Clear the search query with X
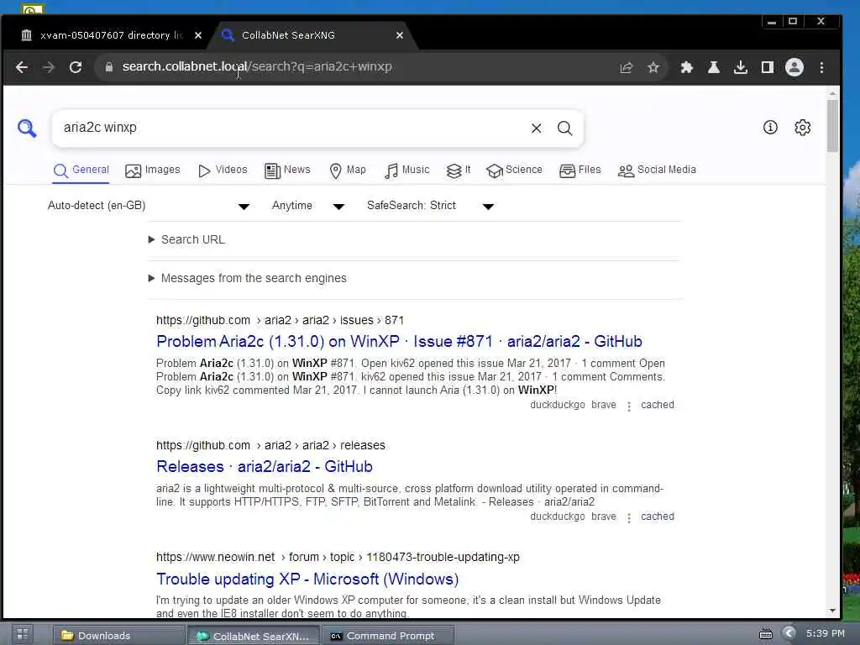This screenshot has height=645, width=860. click(536, 128)
